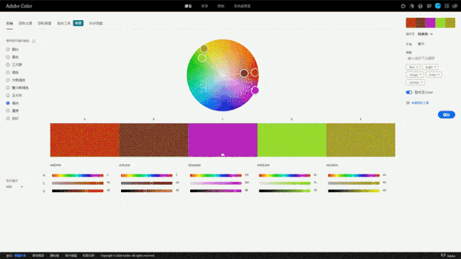
Task: Open the teal highlighted gradient tab
Action: click(79, 23)
